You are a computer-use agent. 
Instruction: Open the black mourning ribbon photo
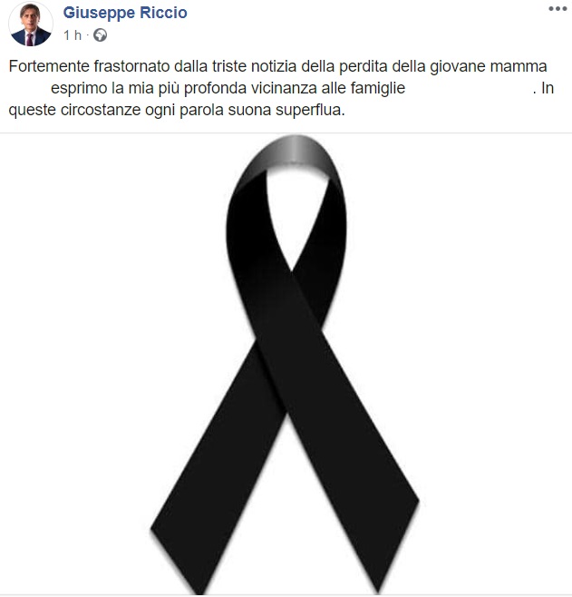tap(286, 365)
